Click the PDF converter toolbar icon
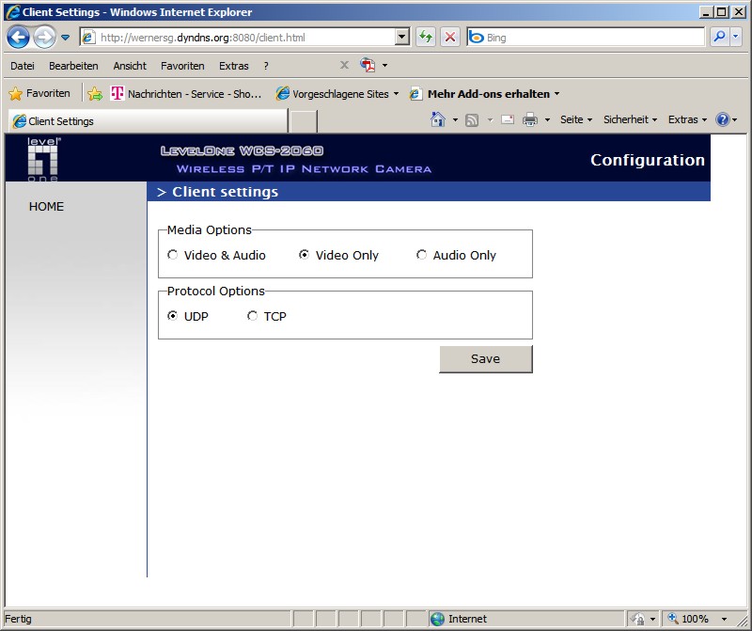Screen dimensions: 752x631 368,65
